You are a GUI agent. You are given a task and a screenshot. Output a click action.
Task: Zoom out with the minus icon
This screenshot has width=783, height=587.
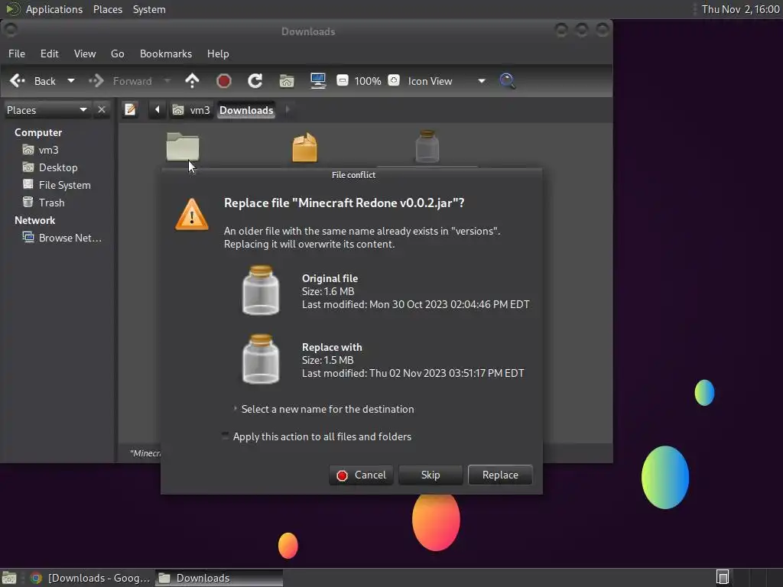coord(342,80)
